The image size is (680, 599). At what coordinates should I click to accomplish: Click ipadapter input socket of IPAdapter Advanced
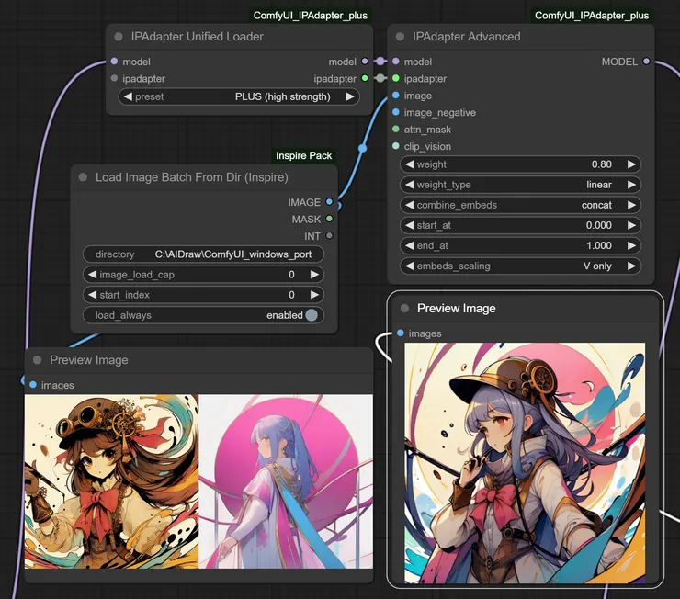pyautogui.click(x=395, y=78)
